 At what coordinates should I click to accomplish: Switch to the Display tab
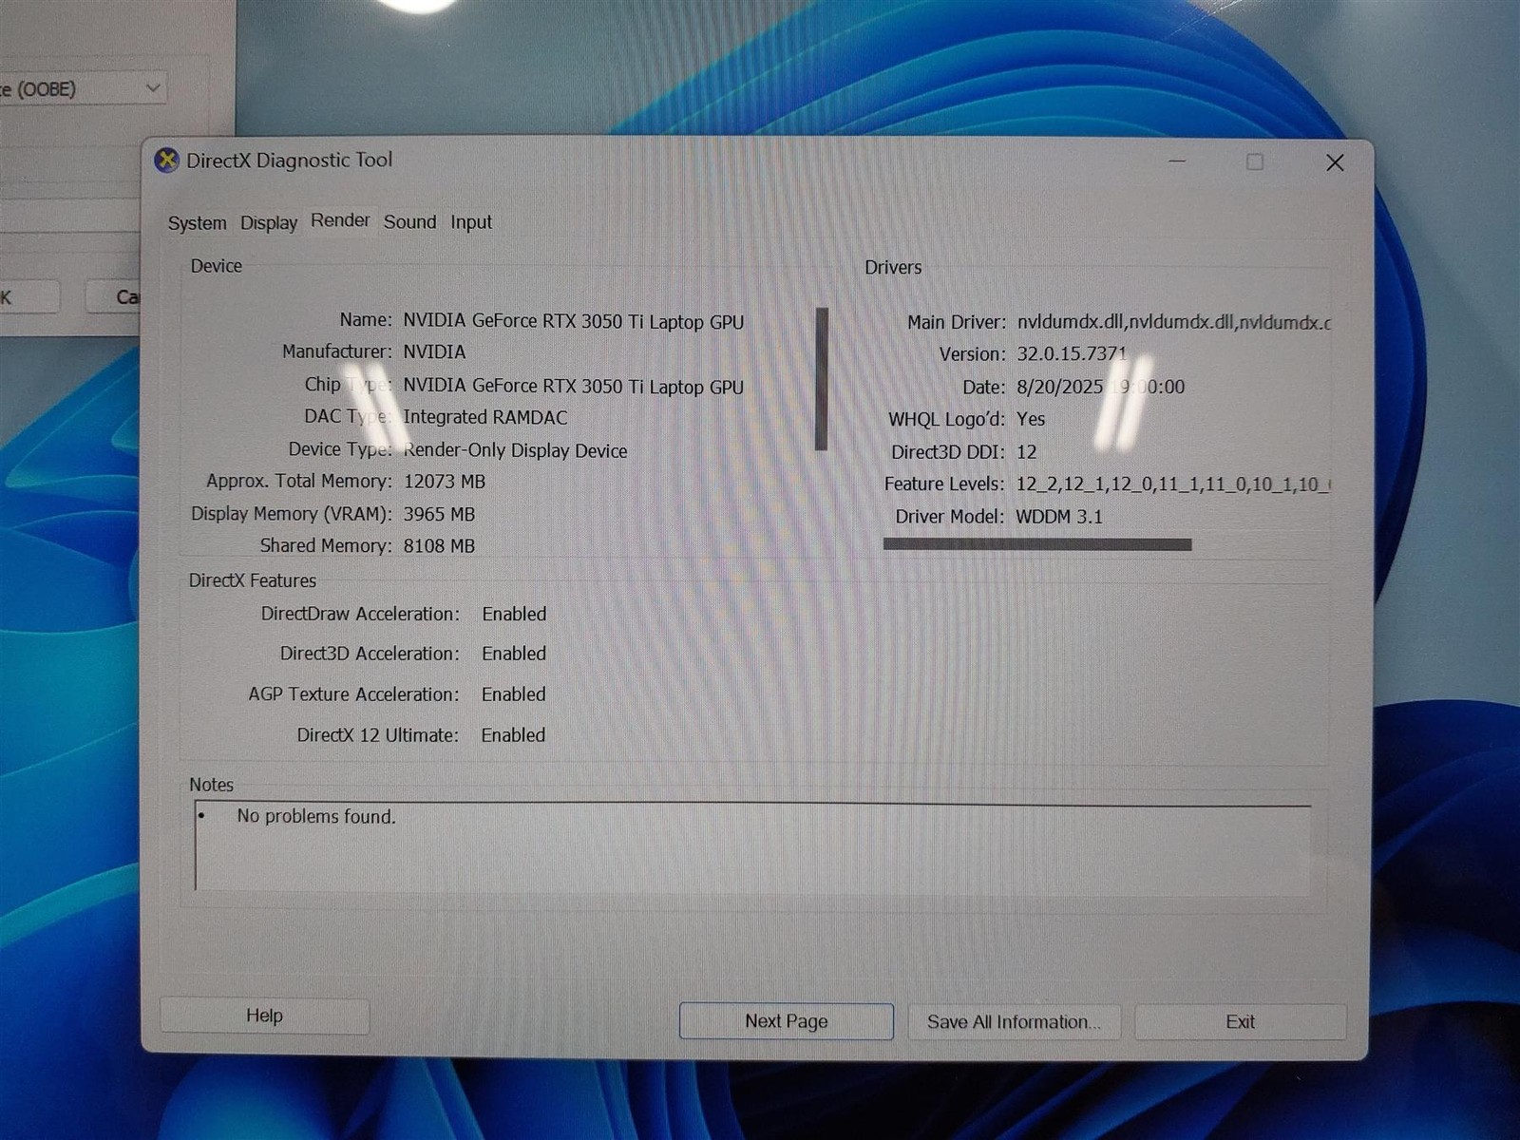[269, 223]
